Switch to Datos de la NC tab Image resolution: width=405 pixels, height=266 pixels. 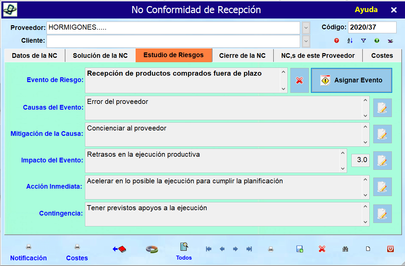[x=34, y=55]
